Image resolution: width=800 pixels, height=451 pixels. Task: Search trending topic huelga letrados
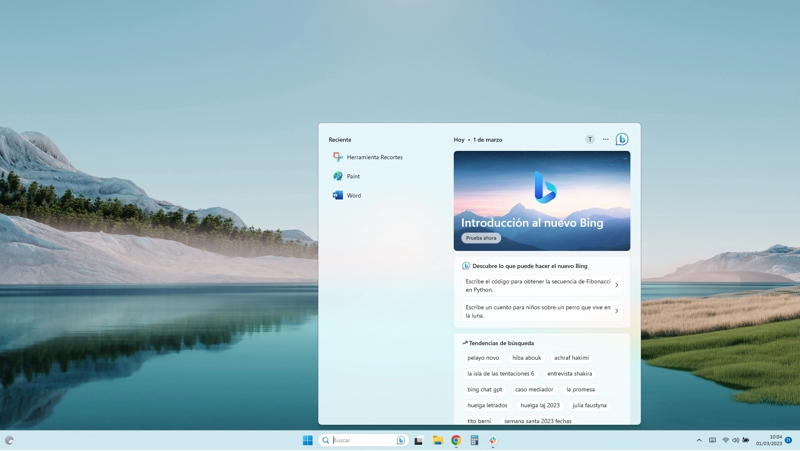(x=487, y=406)
